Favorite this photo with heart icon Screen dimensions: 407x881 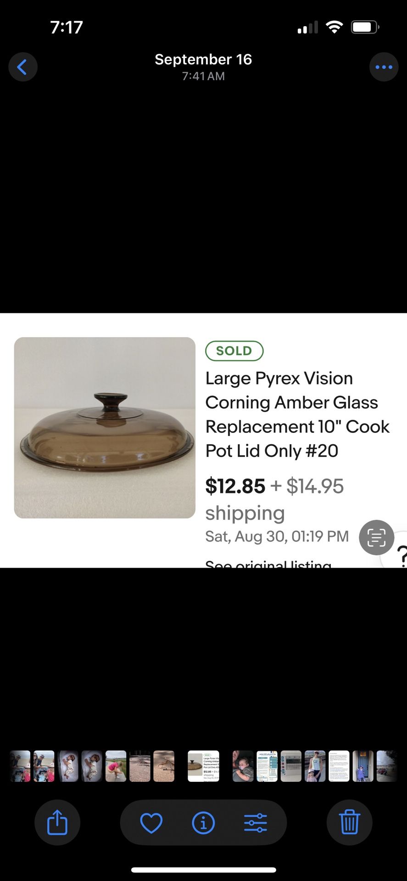pos(151,823)
